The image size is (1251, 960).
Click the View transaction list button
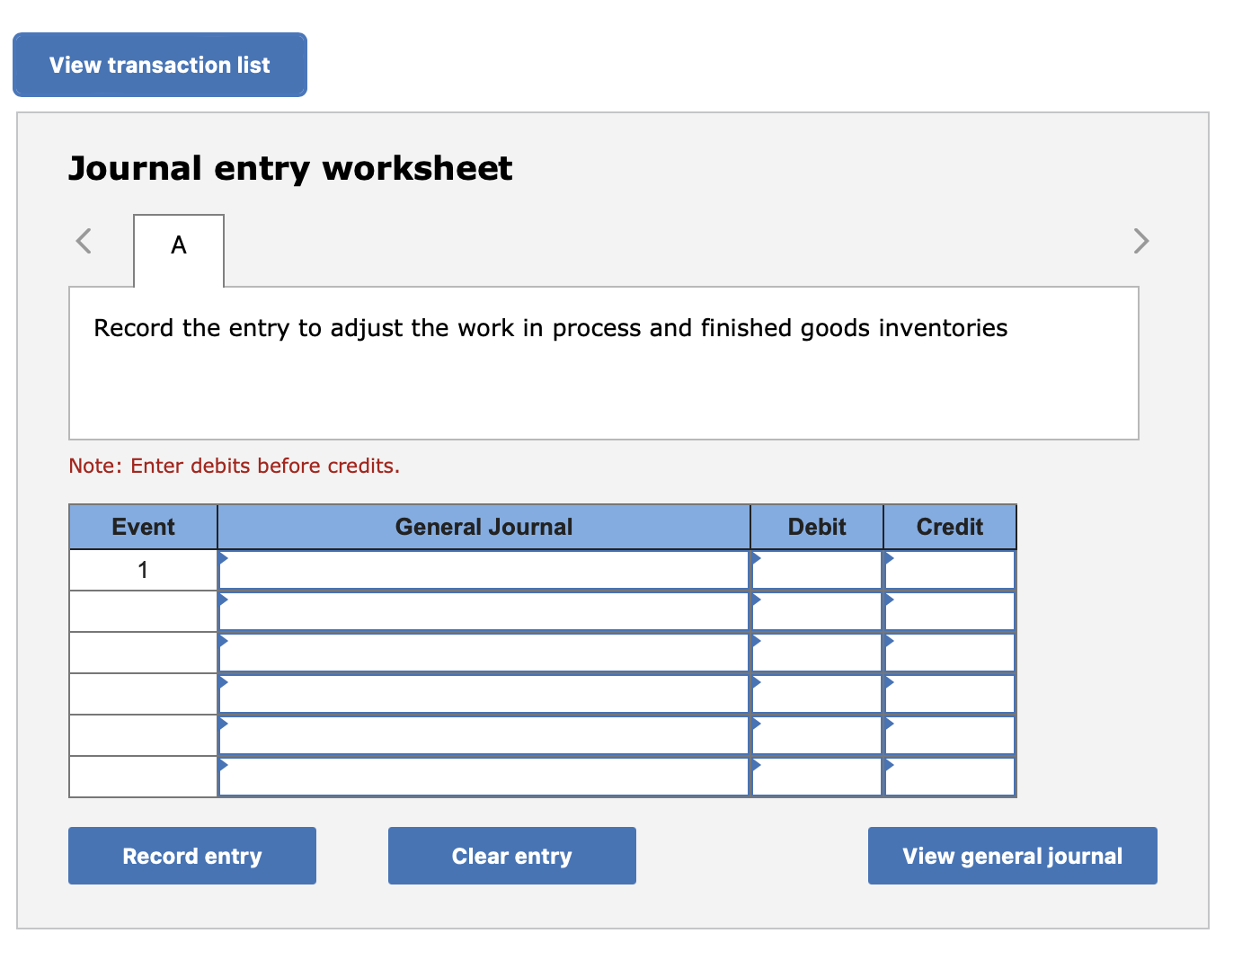click(159, 64)
